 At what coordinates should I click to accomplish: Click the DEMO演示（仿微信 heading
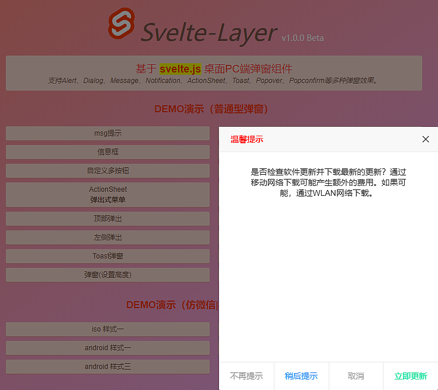[x=172, y=305]
